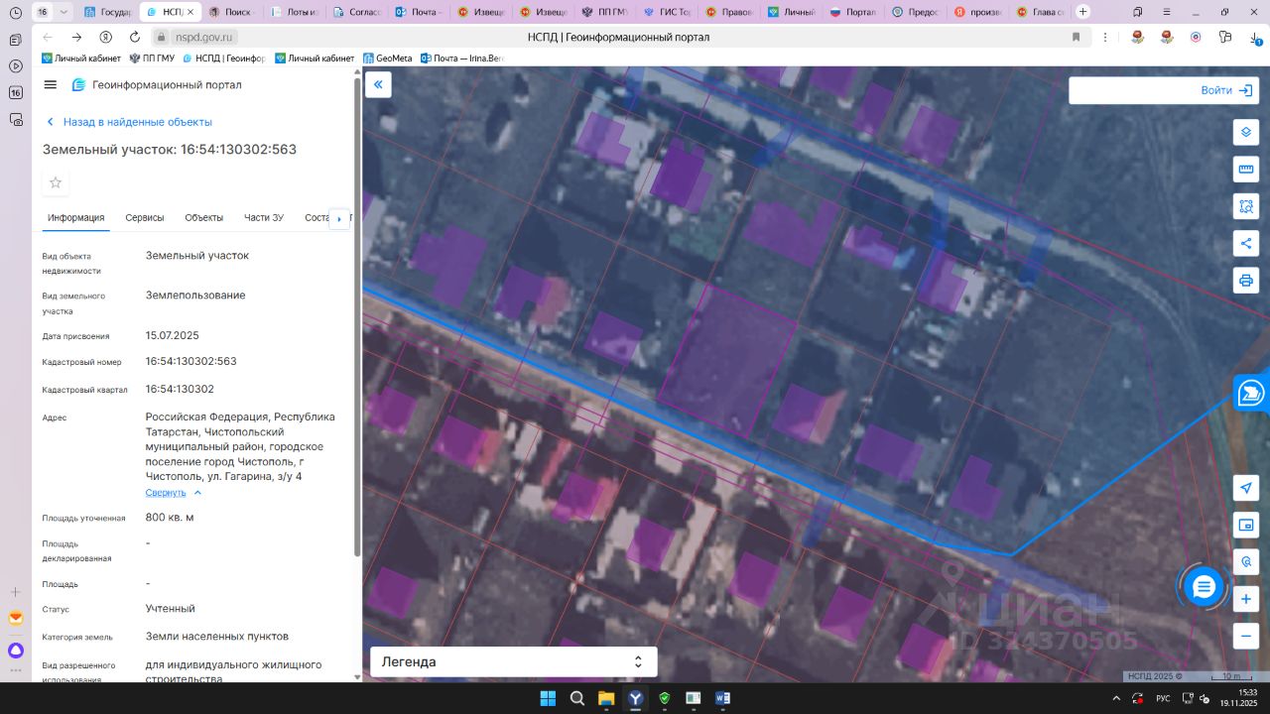Click cadastral quarter value 16:54:130302
This screenshot has width=1270, height=714.
tap(180, 389)
